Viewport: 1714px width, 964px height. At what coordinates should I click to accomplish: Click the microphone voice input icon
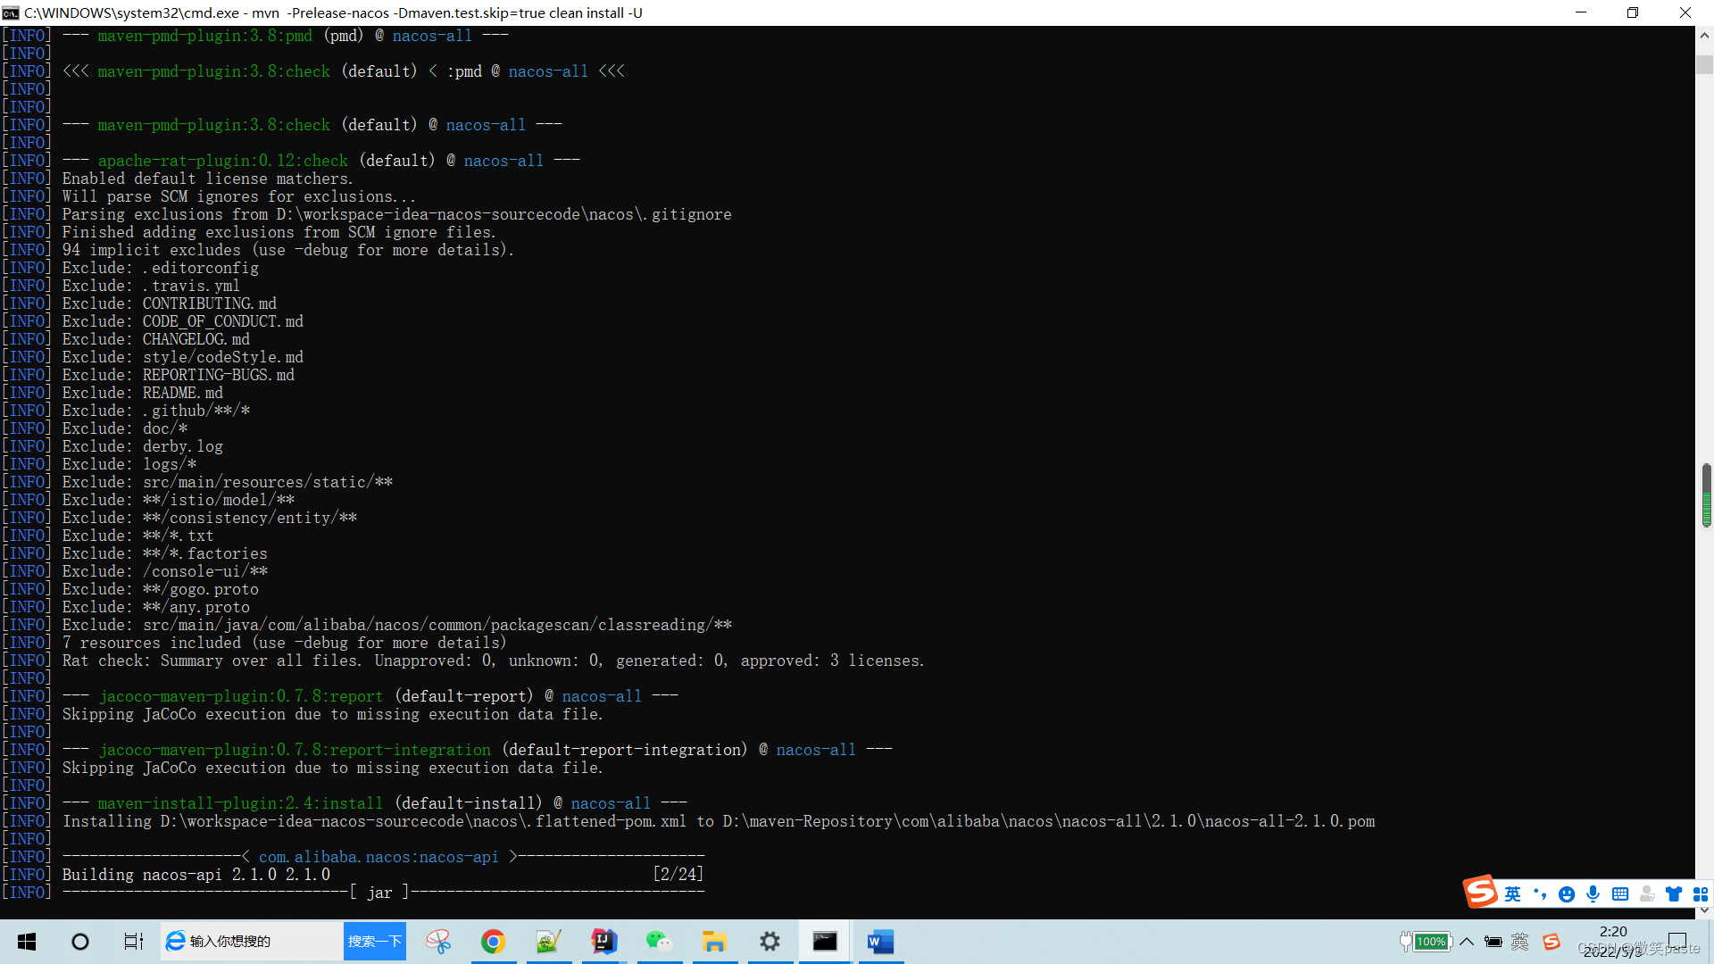(1593, 894)
